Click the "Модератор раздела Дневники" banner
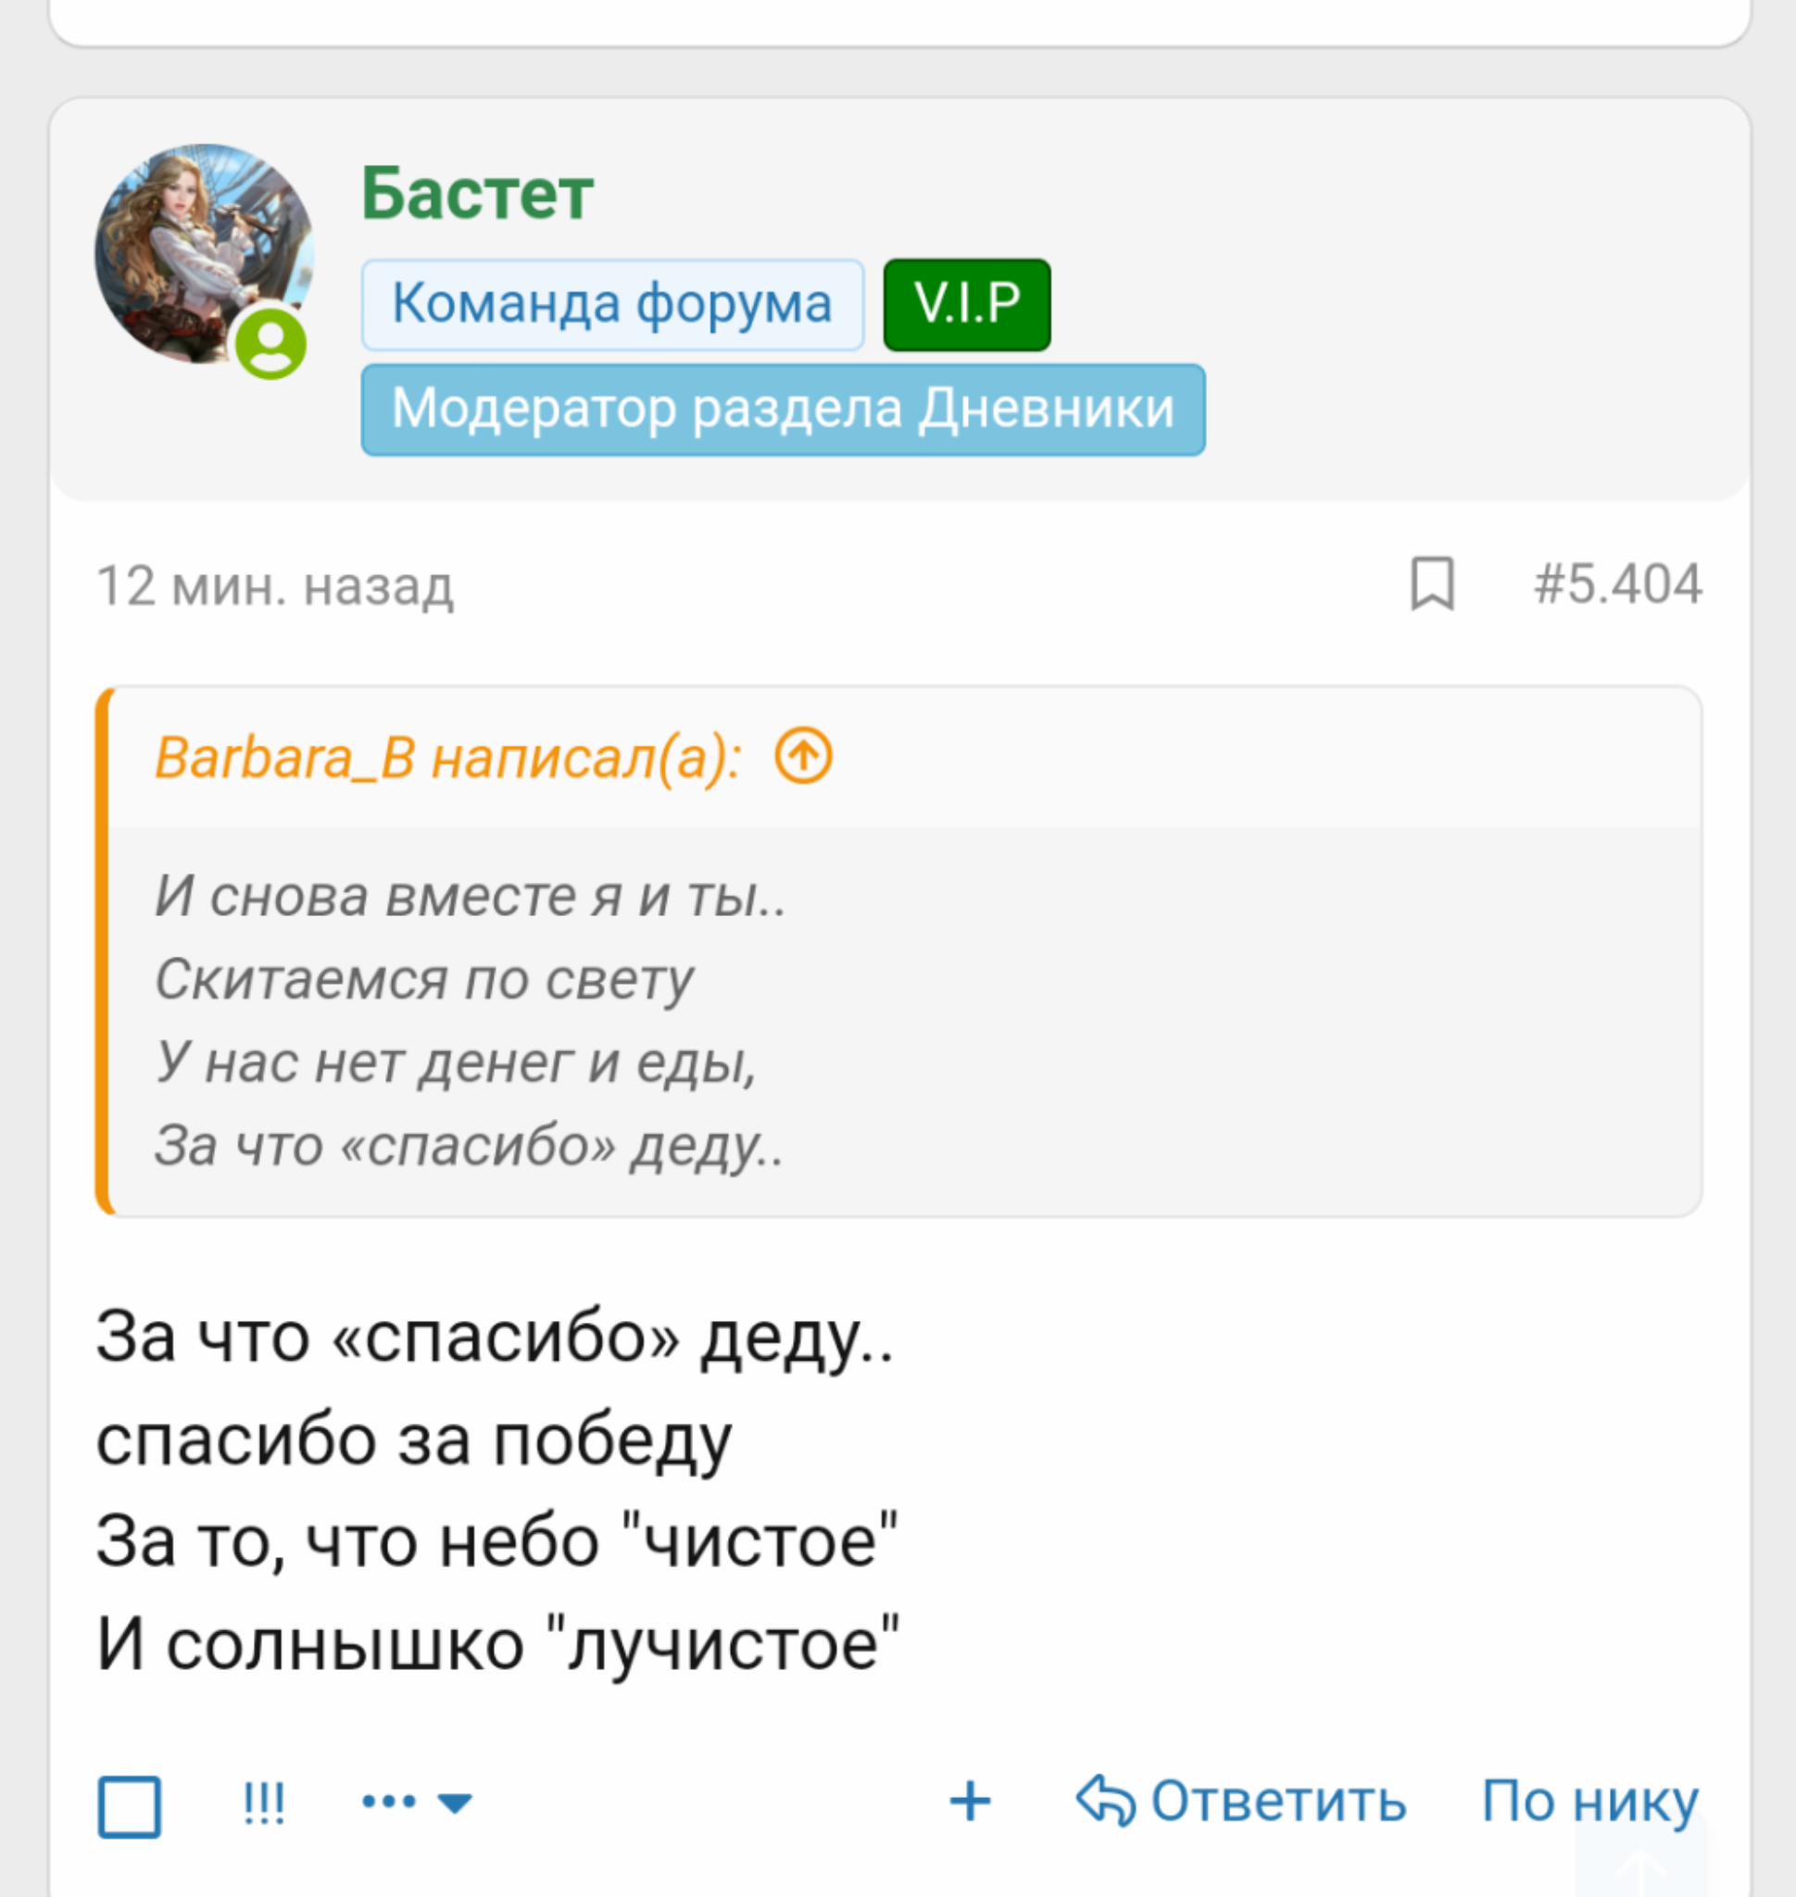The width and height of the screenshot is (1796, 1897). 782,409
